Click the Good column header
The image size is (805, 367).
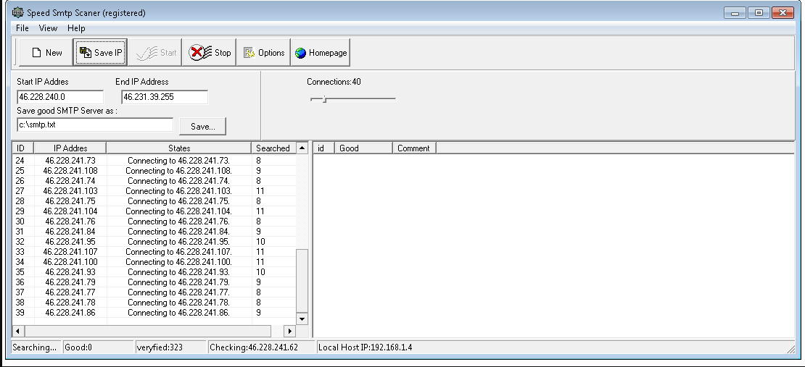click(364, 148)
